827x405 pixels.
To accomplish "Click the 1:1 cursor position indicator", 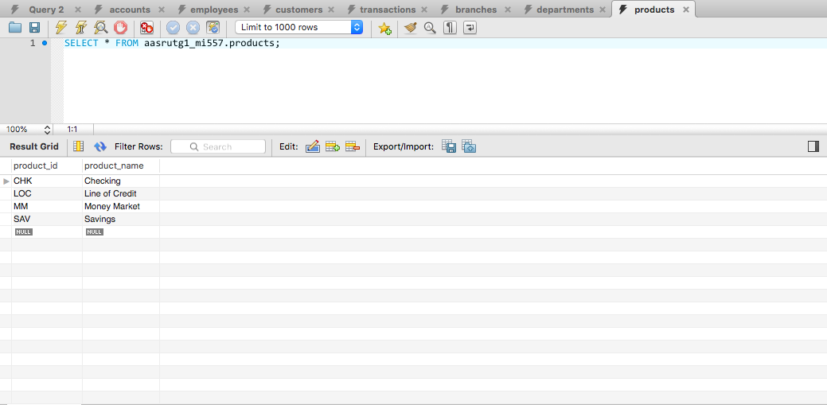I will click(72, 129).
